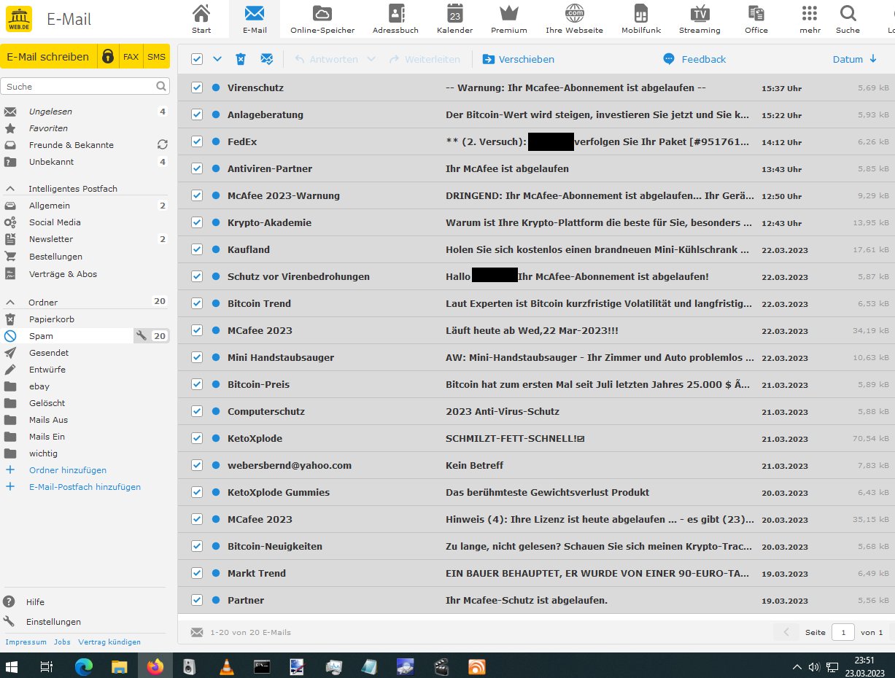Click E-Mail-Postfach hinzufügen link
The image size is (895, 678).
[x=85, y=487]
